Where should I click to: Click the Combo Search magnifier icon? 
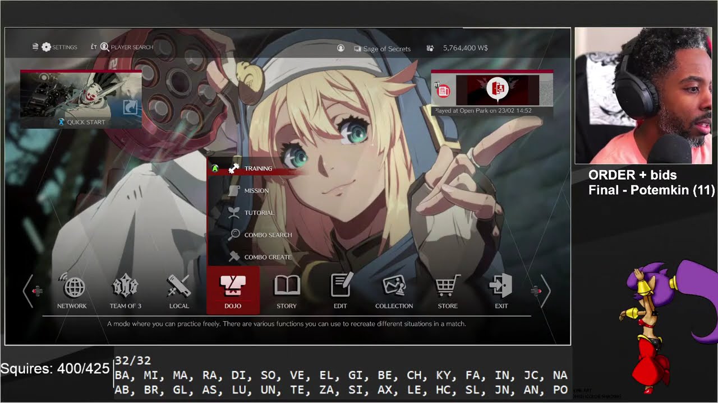pyautogui.click(x=234, y=235)
